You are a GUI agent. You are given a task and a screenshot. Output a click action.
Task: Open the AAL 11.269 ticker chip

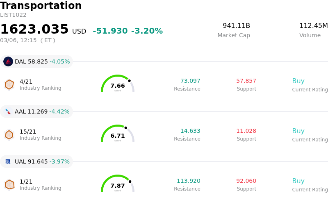(x=37, y=111)
